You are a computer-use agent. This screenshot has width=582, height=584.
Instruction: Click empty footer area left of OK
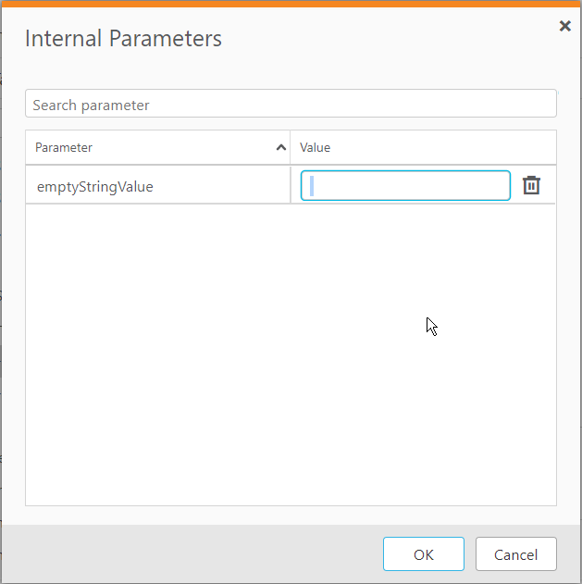pos(185,554)
